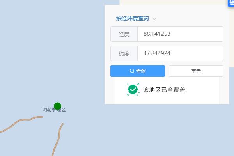Click the road running south below the marker
The image size is (234, 156).
pos(58,139)
